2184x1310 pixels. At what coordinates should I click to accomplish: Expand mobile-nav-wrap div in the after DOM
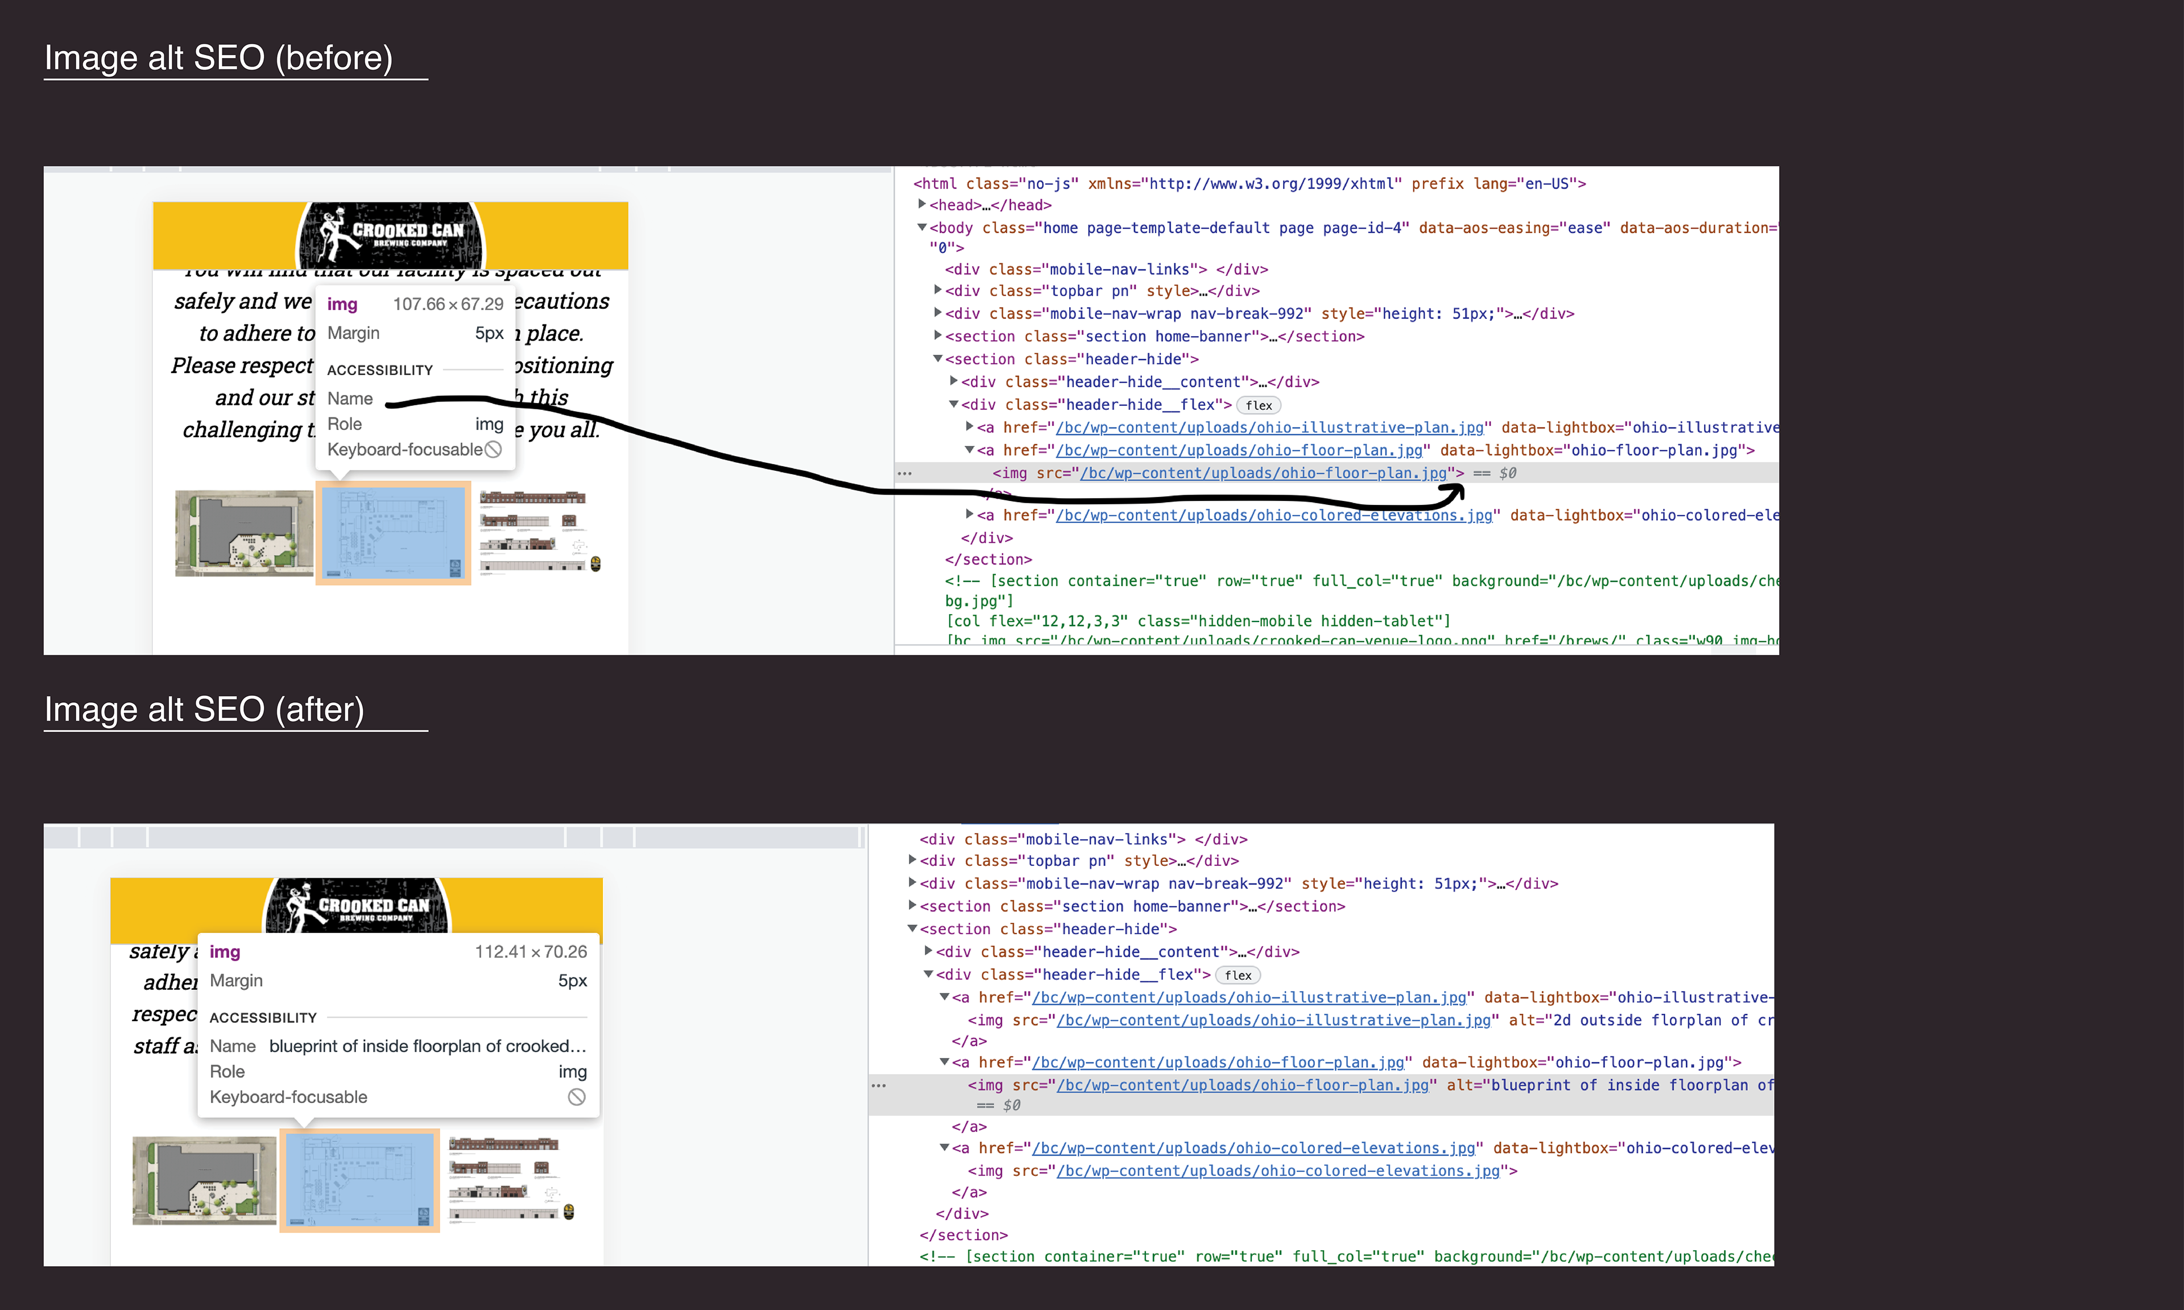pyautogui.click(x=912, y=883)
